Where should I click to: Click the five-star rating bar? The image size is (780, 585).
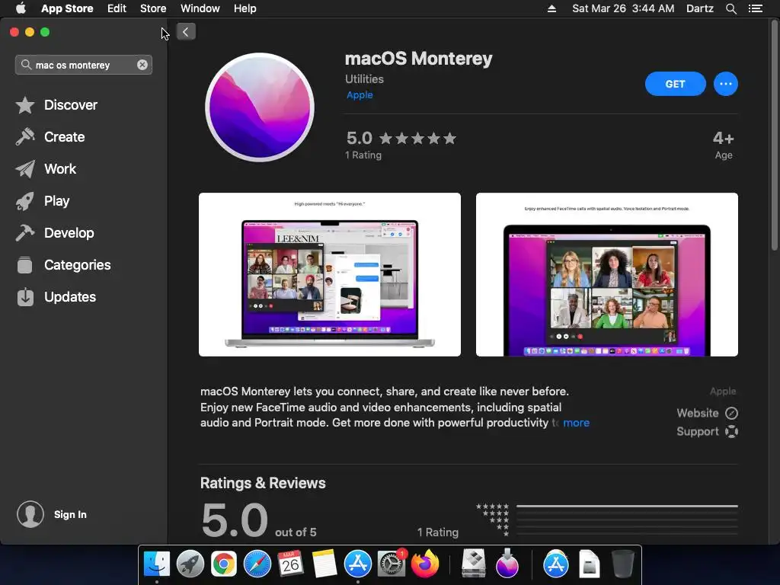tap(627, 507)
